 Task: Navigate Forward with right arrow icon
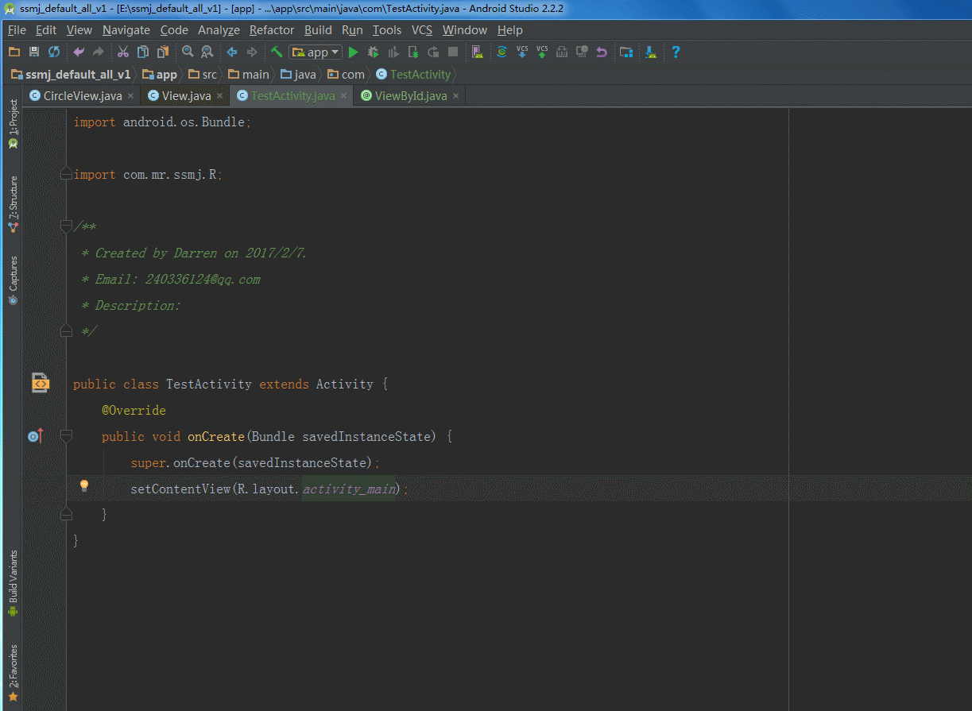pos(252,52)
